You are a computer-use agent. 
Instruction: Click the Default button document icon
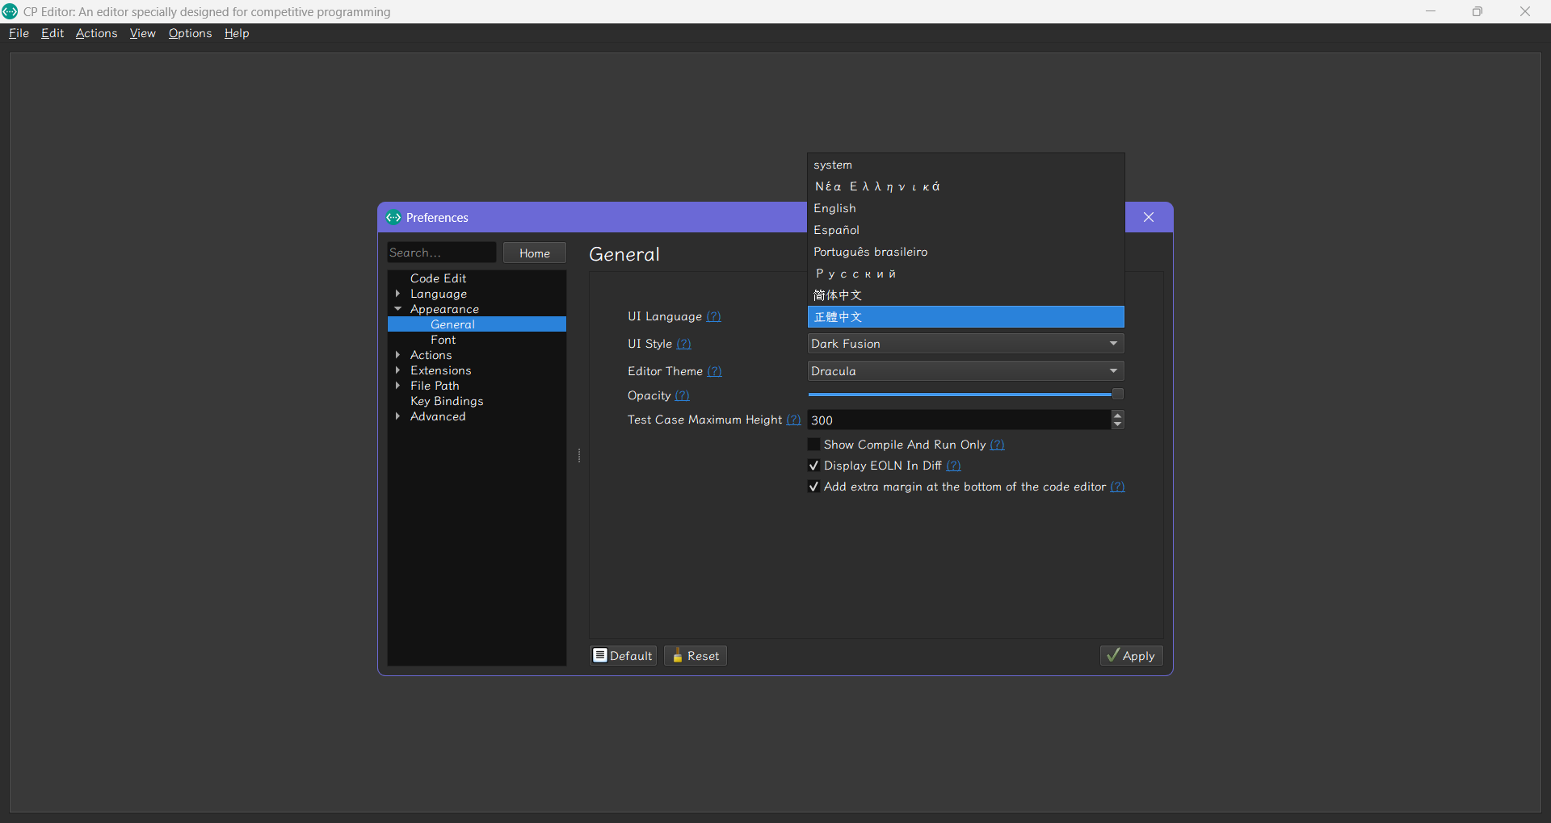click(600, 655)
